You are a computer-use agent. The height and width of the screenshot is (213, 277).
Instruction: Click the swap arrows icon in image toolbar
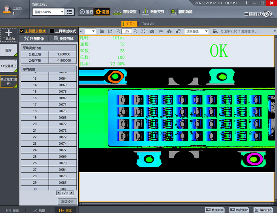[161, 31]
